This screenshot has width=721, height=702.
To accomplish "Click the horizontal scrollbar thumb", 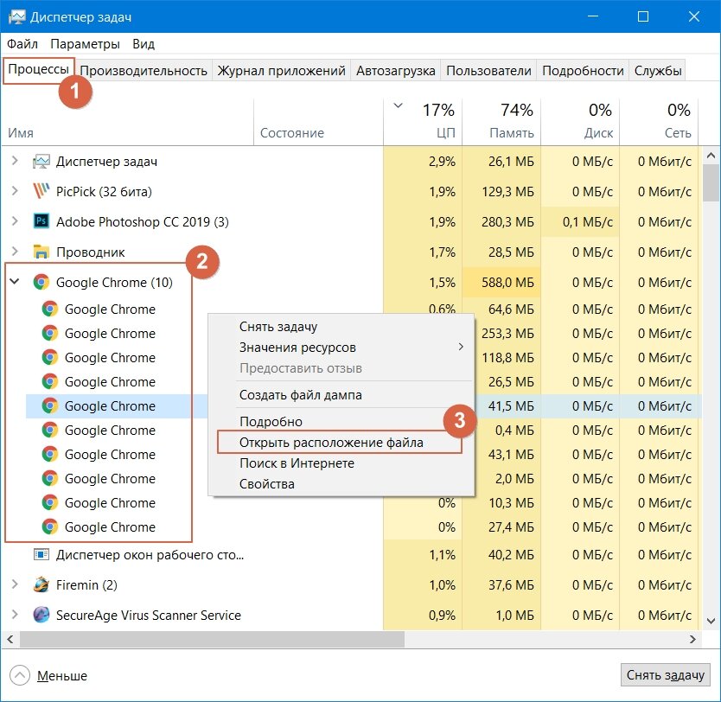I will (x=212, y=639).
